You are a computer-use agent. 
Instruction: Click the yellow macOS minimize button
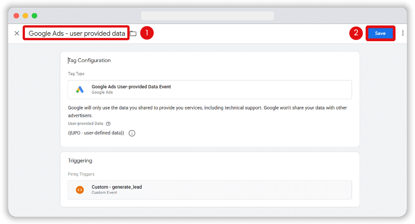(x=25, y=16)
